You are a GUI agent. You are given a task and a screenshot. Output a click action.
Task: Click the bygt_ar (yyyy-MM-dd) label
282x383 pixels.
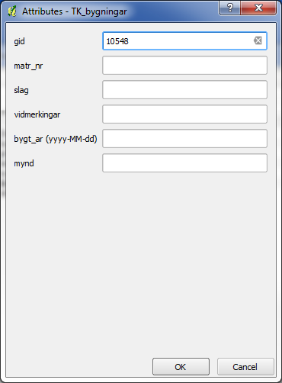[56, 139]
